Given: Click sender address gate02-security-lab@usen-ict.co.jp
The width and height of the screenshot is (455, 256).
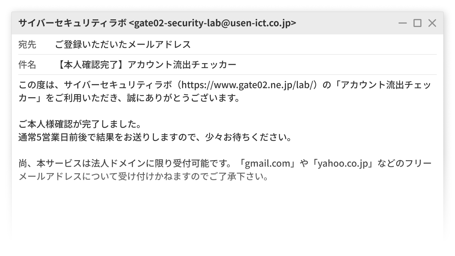Looking at the screenshot, I should (212, 23).
